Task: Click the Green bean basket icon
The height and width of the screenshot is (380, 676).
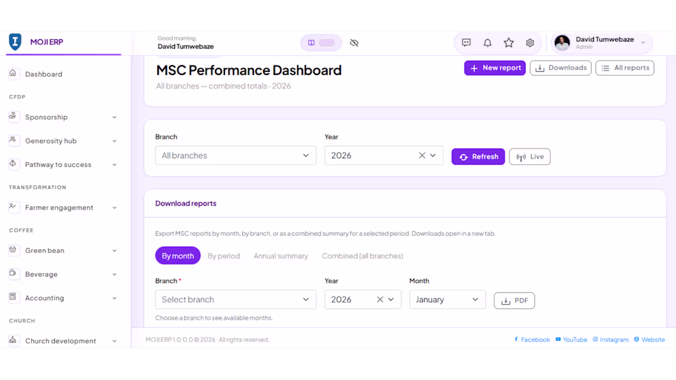Action: coord(14,250)
